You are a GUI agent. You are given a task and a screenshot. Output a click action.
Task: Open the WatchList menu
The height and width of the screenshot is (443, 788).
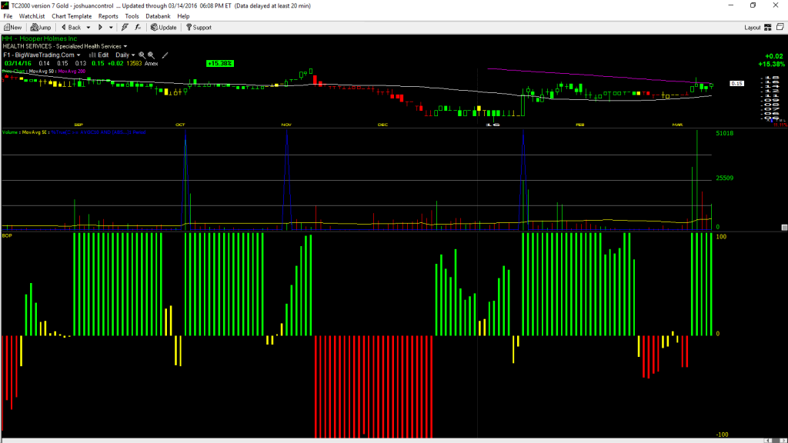tap(32, 16)
